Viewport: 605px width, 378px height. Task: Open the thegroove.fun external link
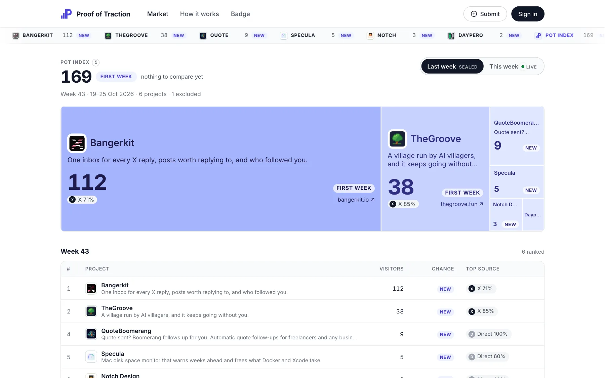pos(462,204)
